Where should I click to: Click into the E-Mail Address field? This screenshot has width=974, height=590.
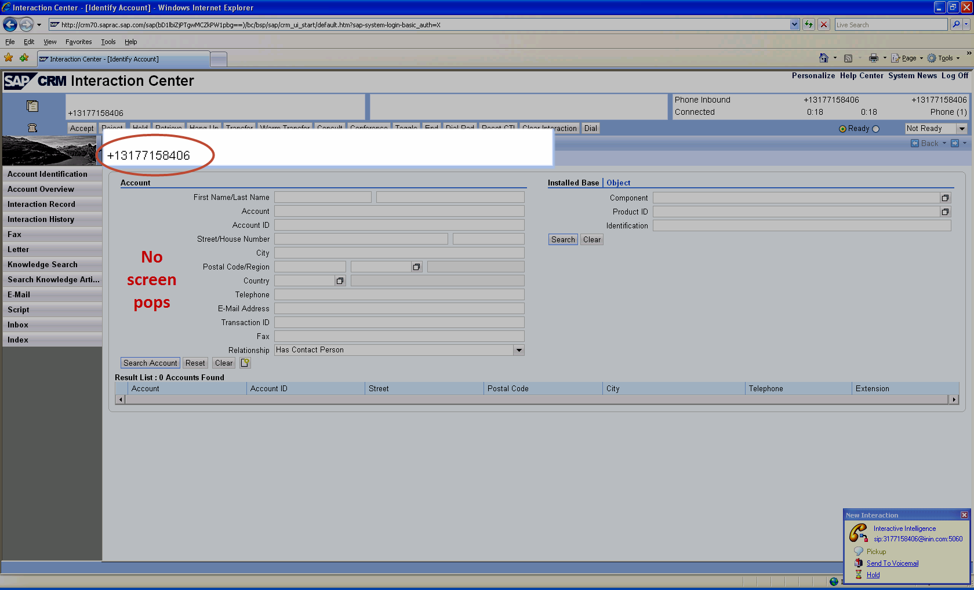[399, 309]
